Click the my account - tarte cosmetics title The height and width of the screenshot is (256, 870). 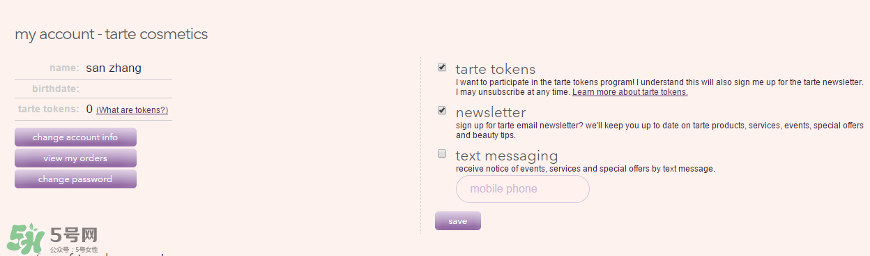click(x=112, y=34)
